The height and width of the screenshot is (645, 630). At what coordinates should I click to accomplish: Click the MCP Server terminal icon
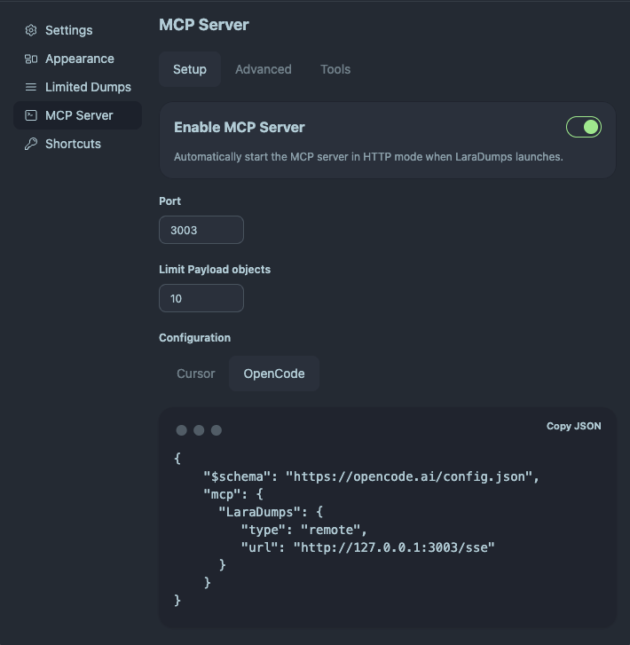31,115
